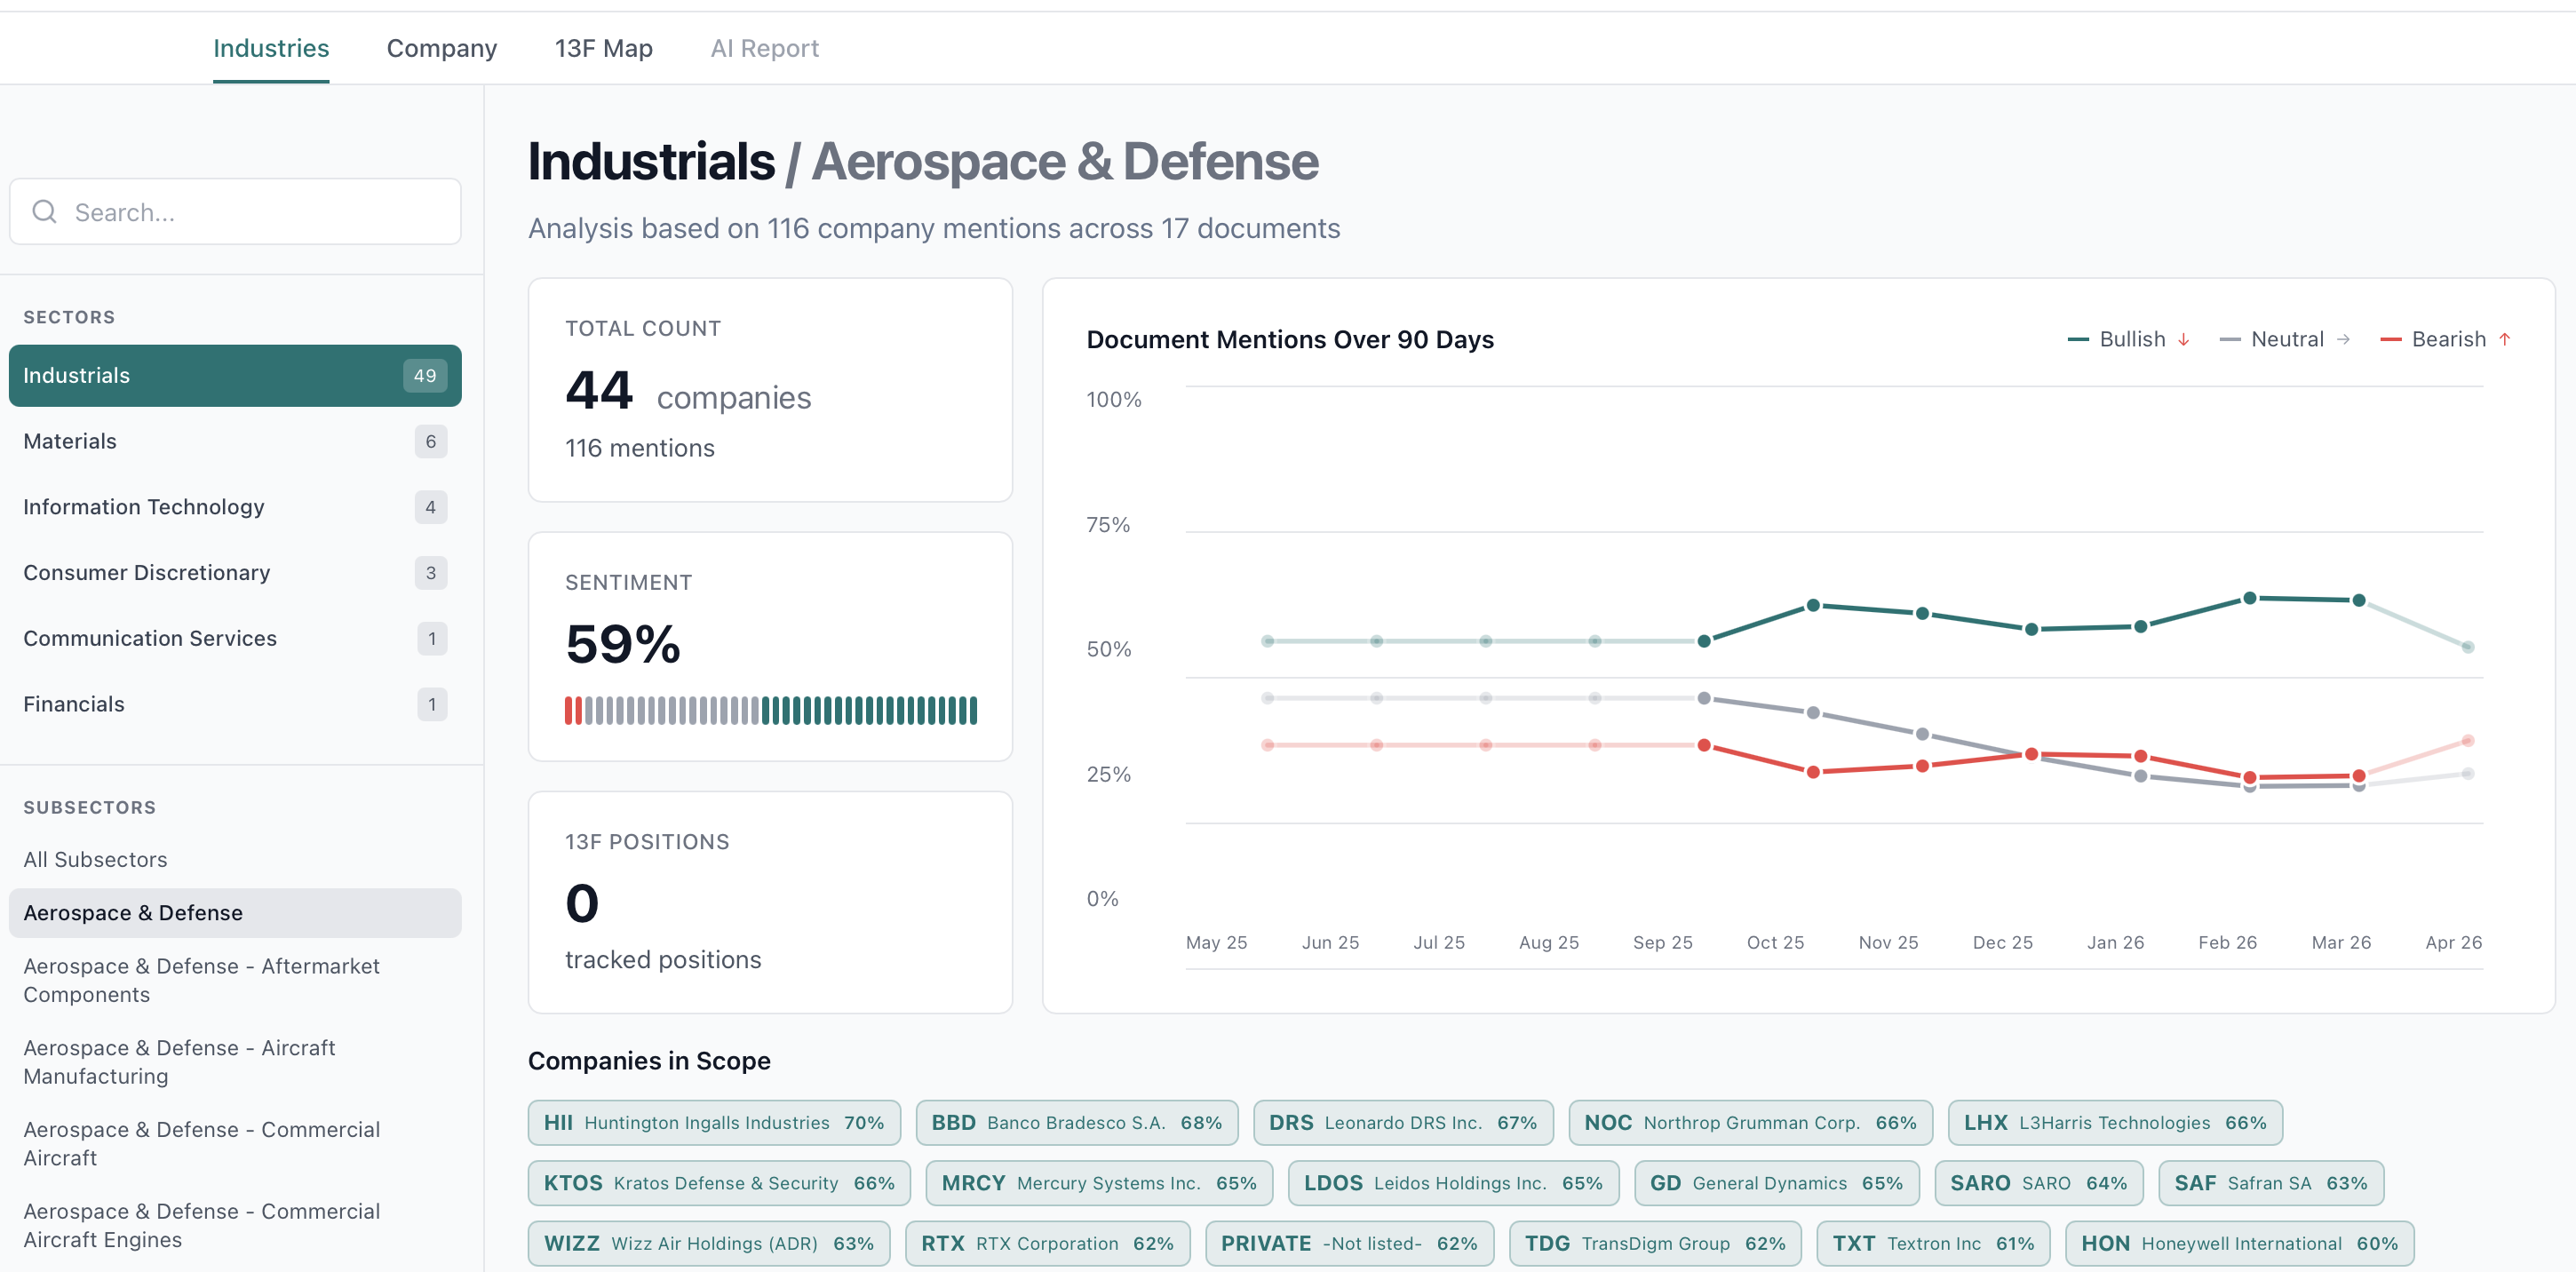Open the GD General Dynamics chip
Image resolution: width=2576 pixels, height=1272 pixels.
click(x=1776, y=1183)
